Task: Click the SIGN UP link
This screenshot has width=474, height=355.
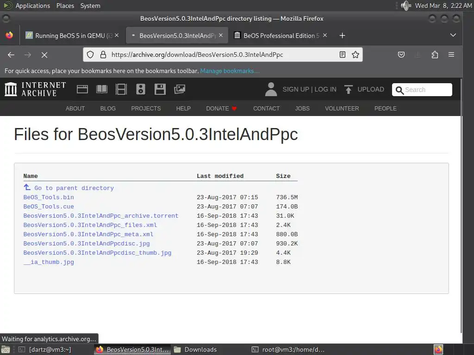Action: pyautogui.click(x=296, y=89)
